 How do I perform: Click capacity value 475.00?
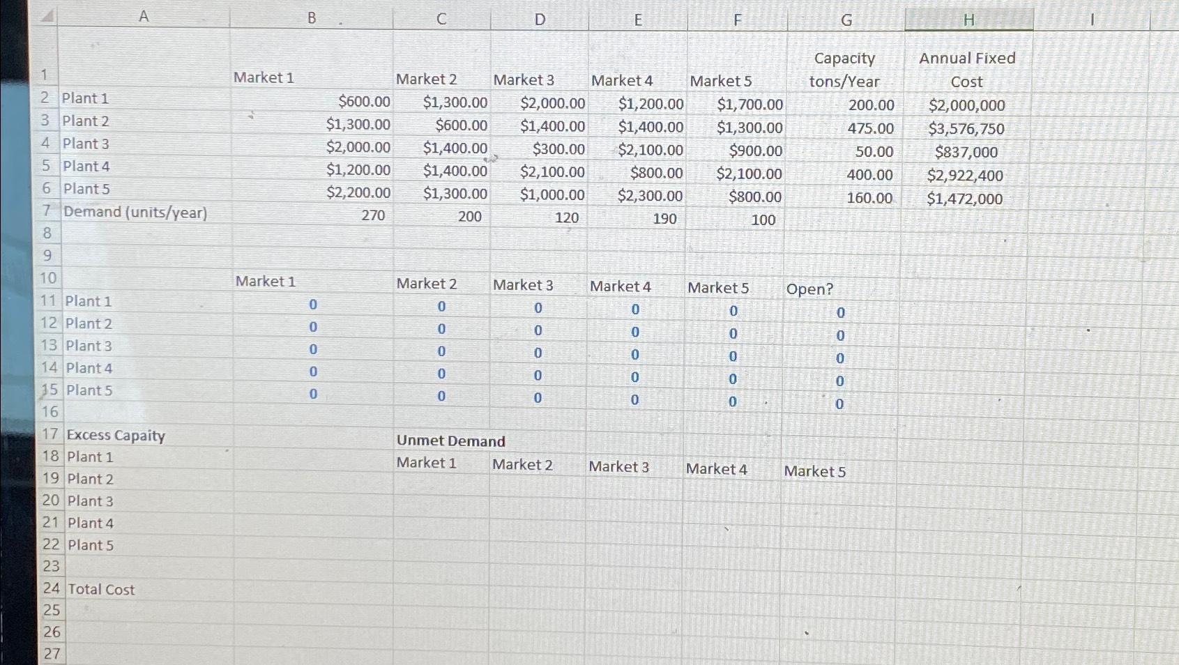[x=871, y=129]
